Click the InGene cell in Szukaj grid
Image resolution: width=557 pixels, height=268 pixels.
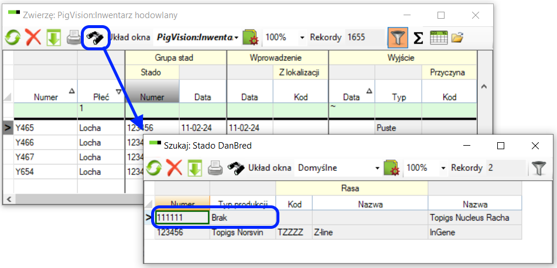475,232
